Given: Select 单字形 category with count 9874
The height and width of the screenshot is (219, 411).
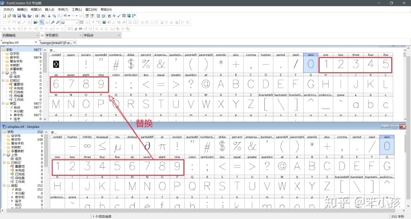Looking at the screenshot, I should pyautogui.click(x=14, y=57).
